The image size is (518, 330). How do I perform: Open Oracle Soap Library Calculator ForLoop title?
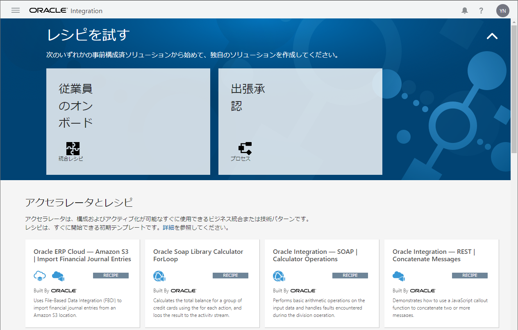(x=198, y=255)
